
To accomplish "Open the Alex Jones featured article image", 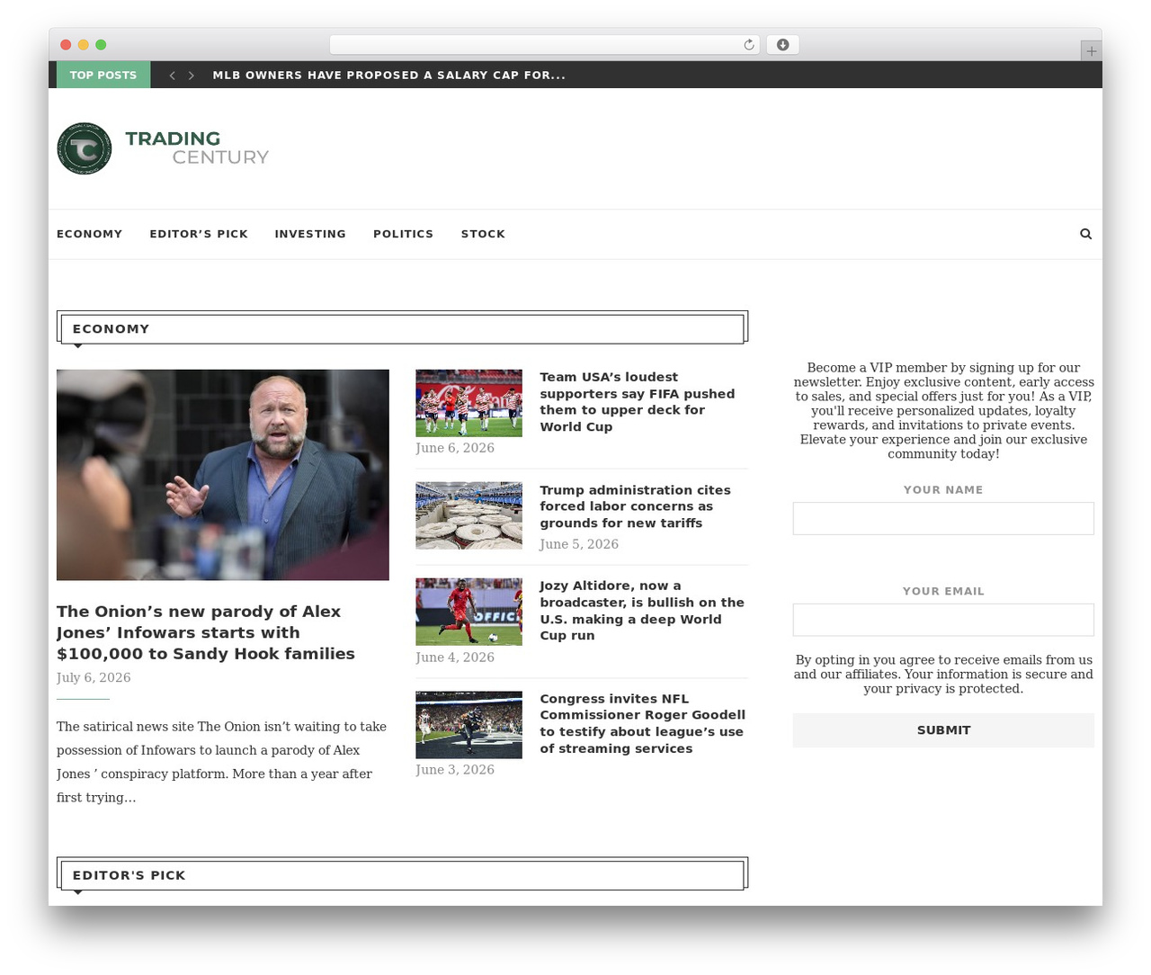I will click(x=223, y=475).
